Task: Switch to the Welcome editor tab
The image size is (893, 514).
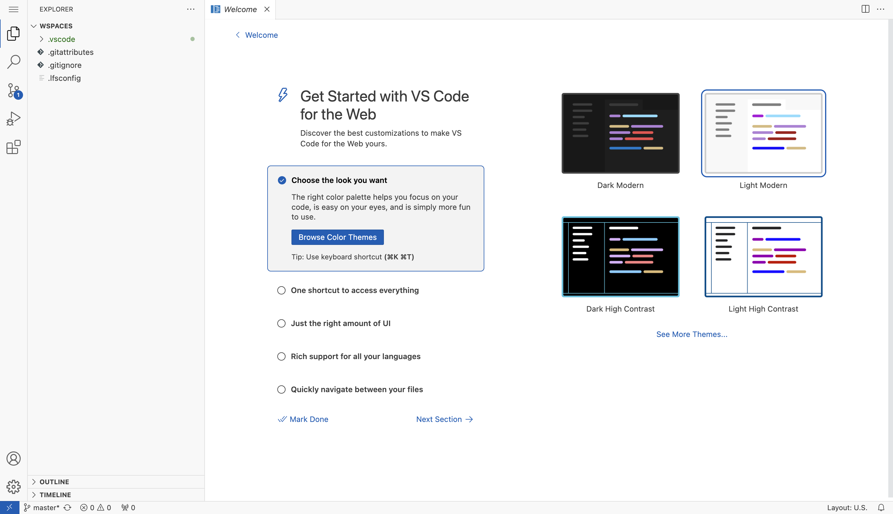Action: coord(240,9)
